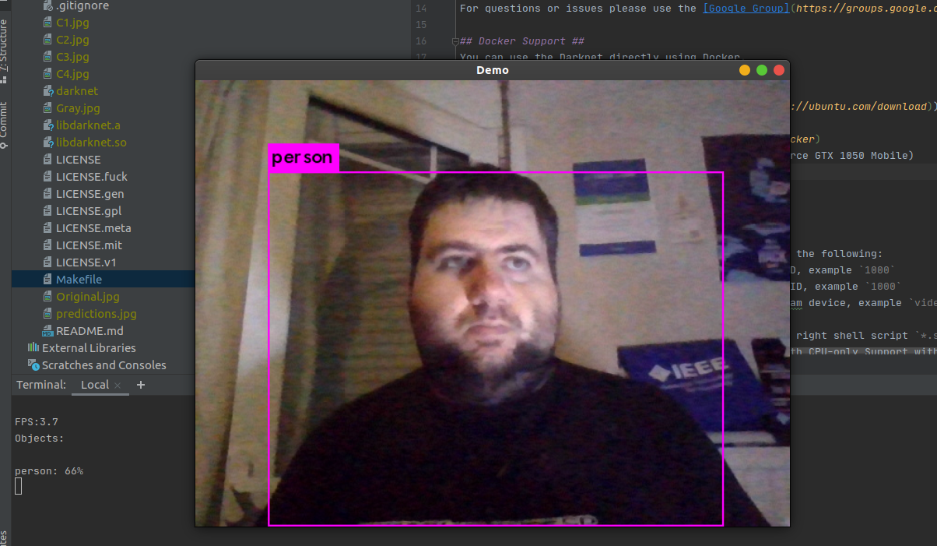This screenshot has height=546, width=937.
Task: Click the Docker Support heading line
Action: click(x=521, y=41)
